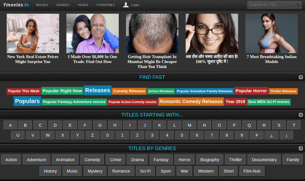The width and height of the screenshot is (305, 181).
Task: Select the Family genre
Action: (293, 160)
